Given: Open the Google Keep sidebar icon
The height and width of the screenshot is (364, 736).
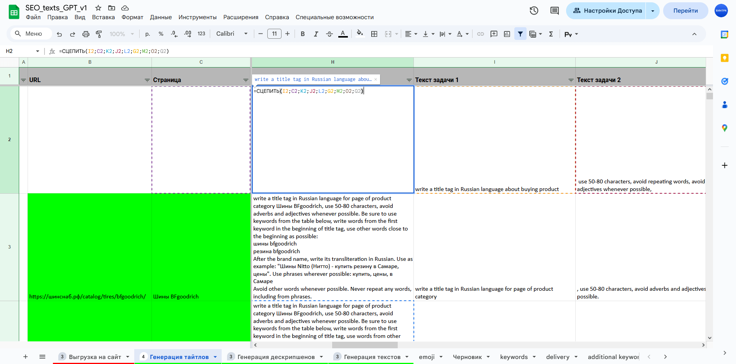Looking at the screenshot, I should pos(724,58).
